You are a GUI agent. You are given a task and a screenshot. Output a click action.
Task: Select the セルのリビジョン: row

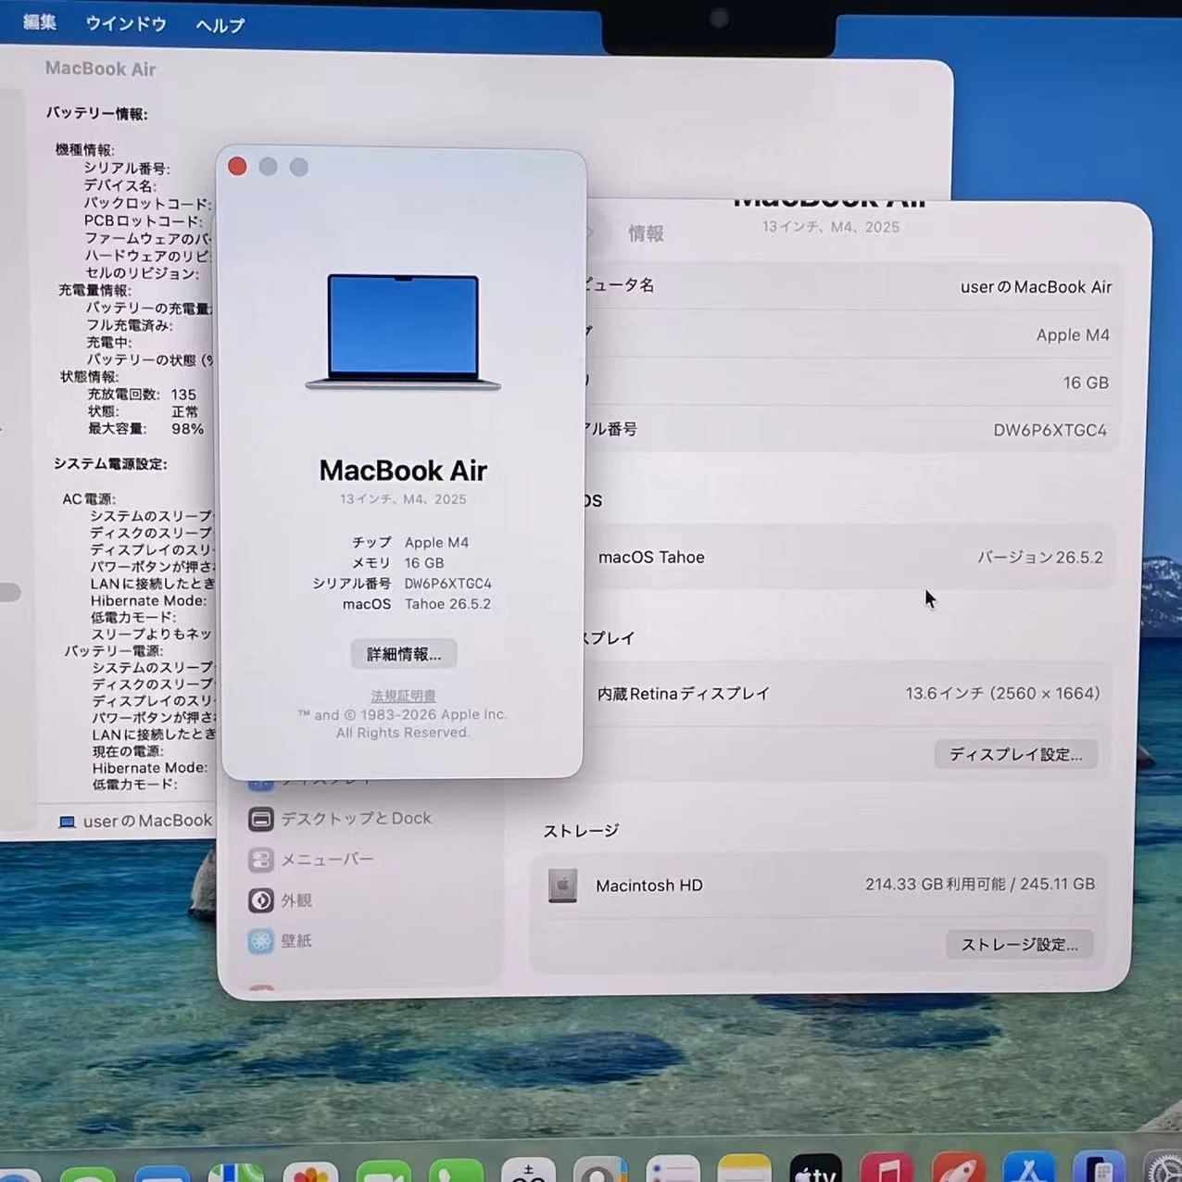[x=142, y=273]
